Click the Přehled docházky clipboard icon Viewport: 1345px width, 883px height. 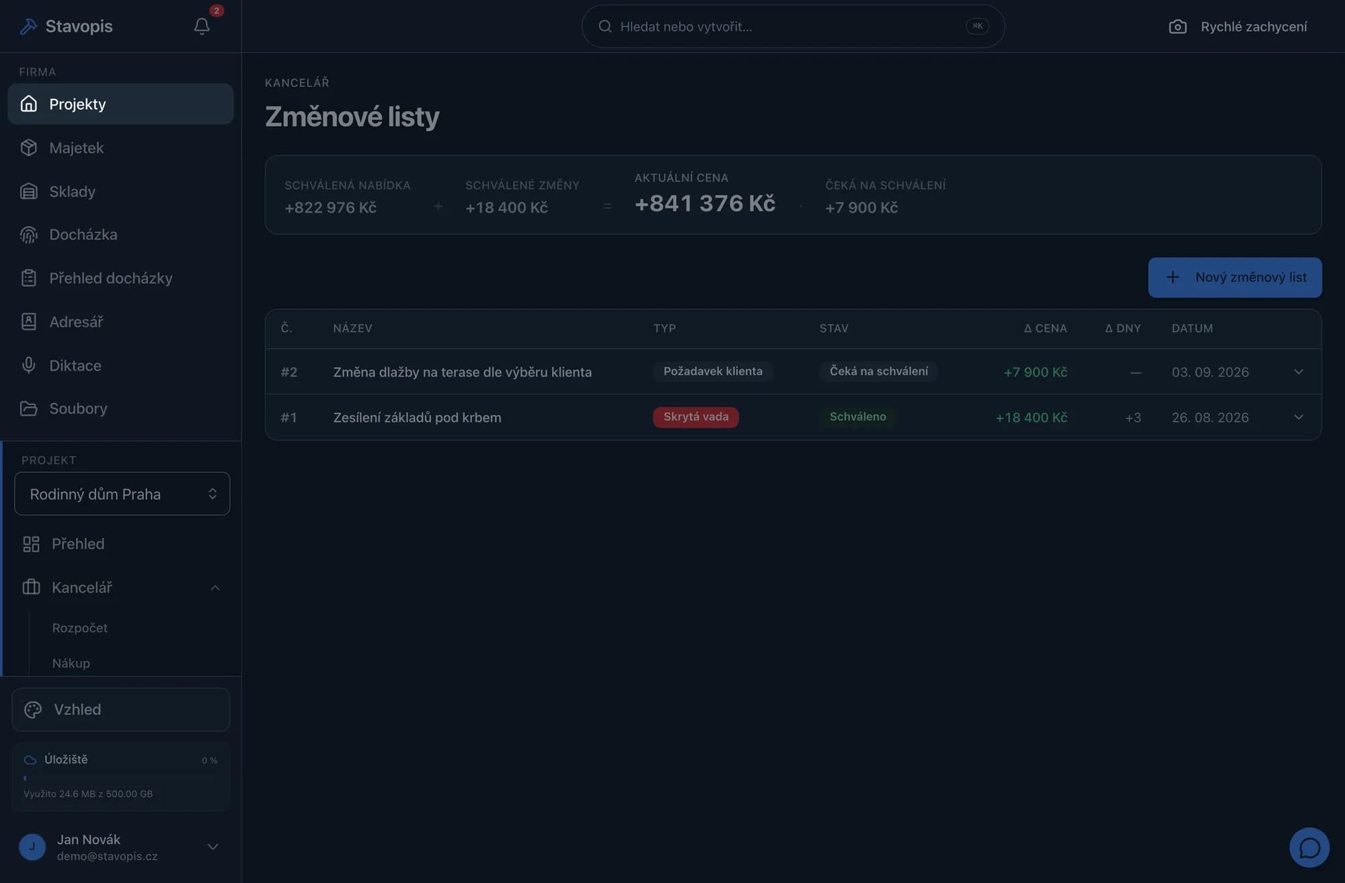click(x=28, y=278)
